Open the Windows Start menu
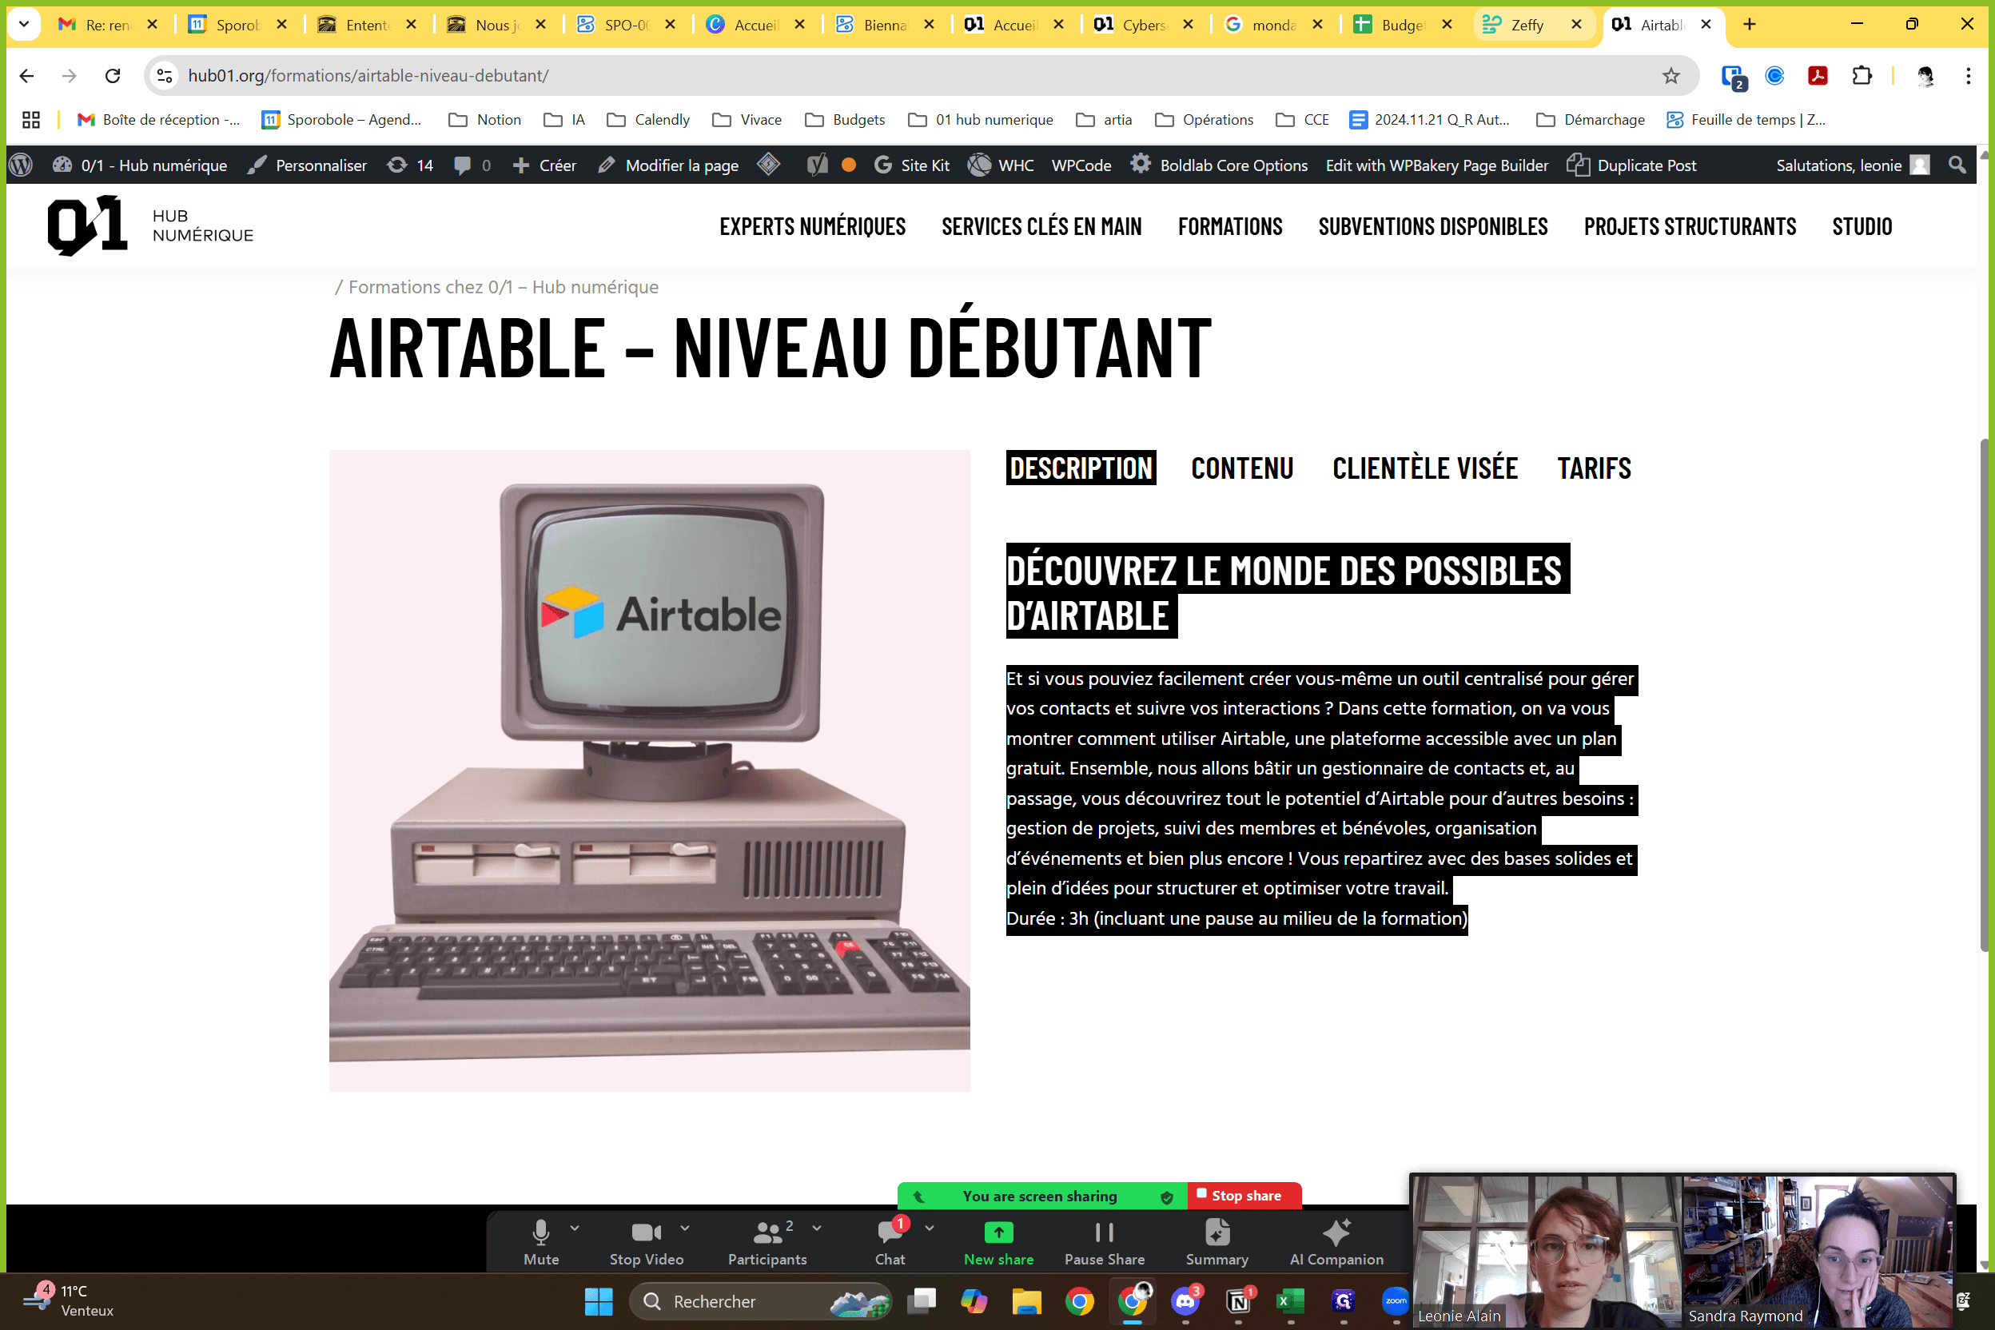The width and height of the screenshot is (1995, 1330). pyautogui.click(x=599, y=1301)
